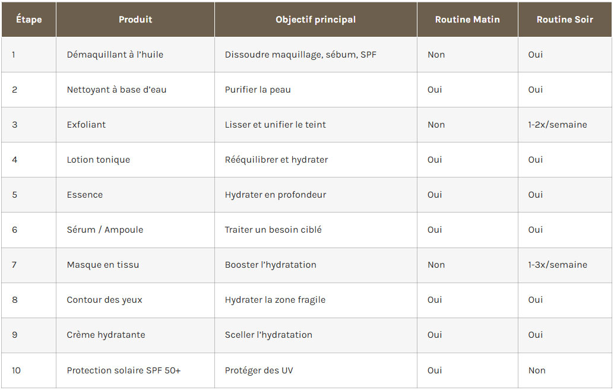Screen dimensions: 614x390
Task: Click the "Essence" product cell
Action: tap(84, 195)
